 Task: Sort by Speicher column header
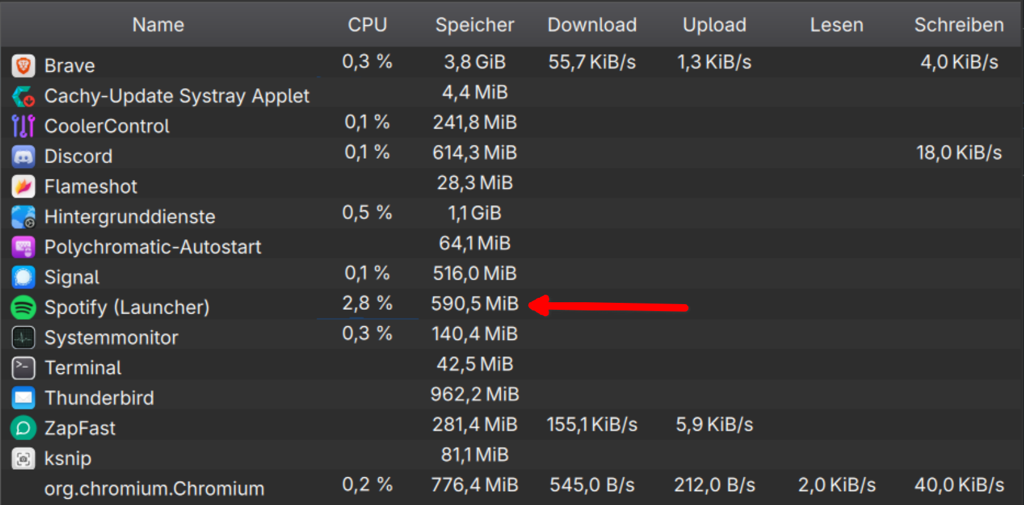pos(475,25)
